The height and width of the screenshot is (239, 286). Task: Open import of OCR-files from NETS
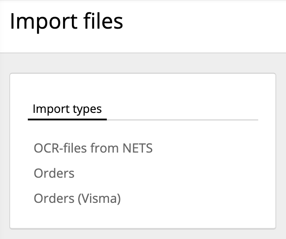point(93,148)
